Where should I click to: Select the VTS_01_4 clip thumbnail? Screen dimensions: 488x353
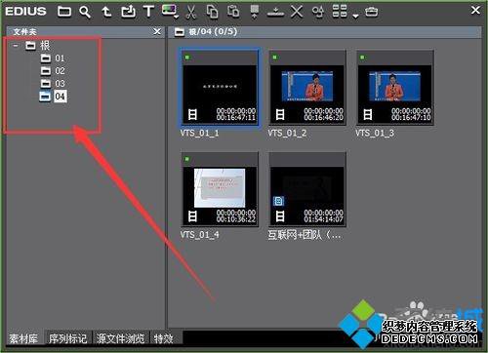pos(220,189)
